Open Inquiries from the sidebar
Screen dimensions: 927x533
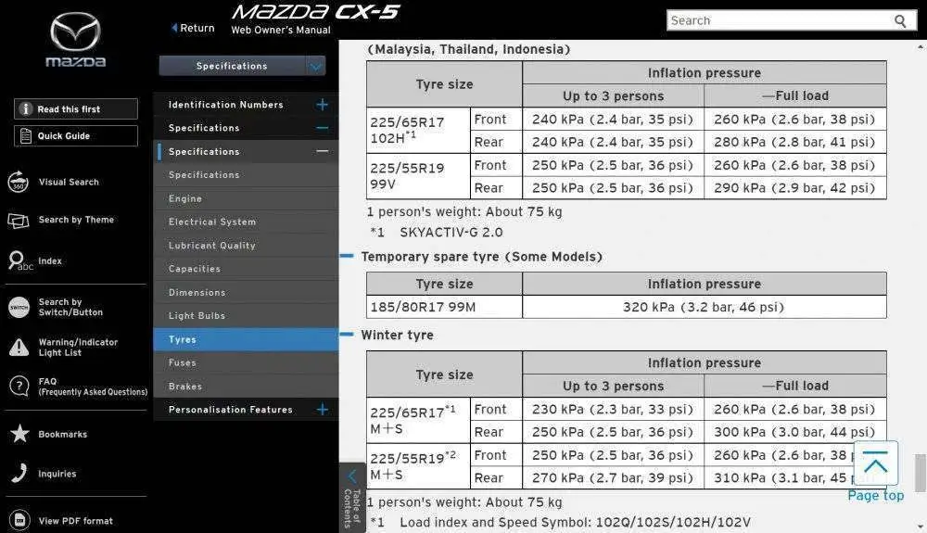57,474
